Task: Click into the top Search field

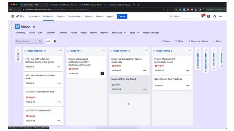Action: click(x=184, y=16)
